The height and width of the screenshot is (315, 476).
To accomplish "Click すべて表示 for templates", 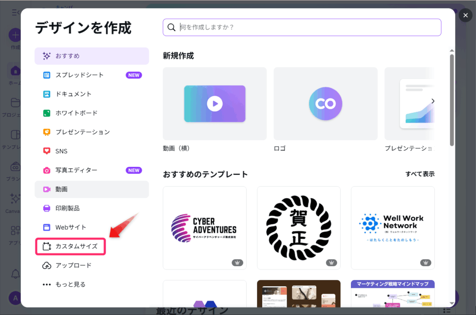I will coord(420,174).
